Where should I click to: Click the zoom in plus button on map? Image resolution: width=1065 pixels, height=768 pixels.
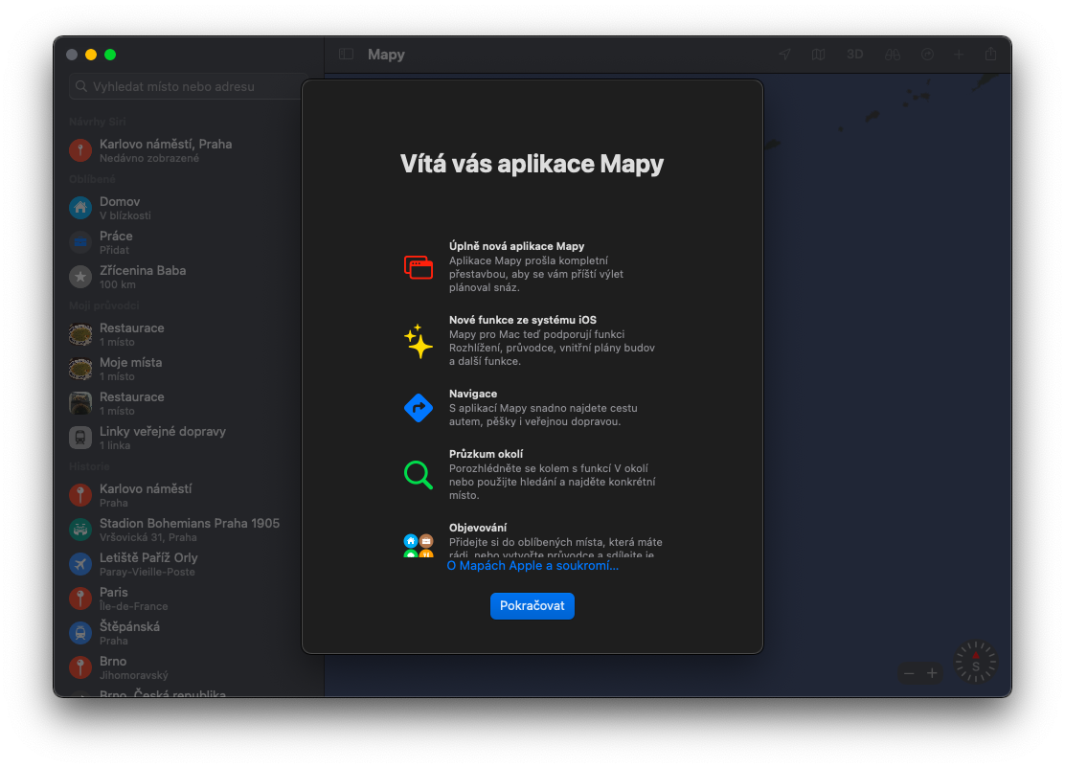click(x=932, y=673)
